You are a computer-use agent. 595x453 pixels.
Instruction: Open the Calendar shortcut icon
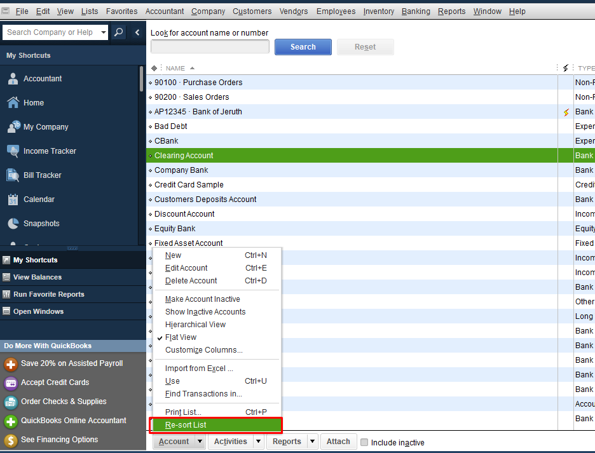pos(13,199)
